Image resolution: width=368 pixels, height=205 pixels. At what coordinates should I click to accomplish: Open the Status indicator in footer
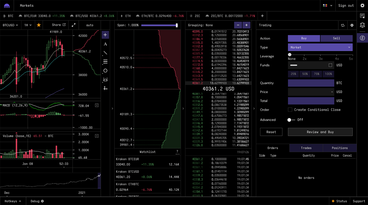coord(339,201)
